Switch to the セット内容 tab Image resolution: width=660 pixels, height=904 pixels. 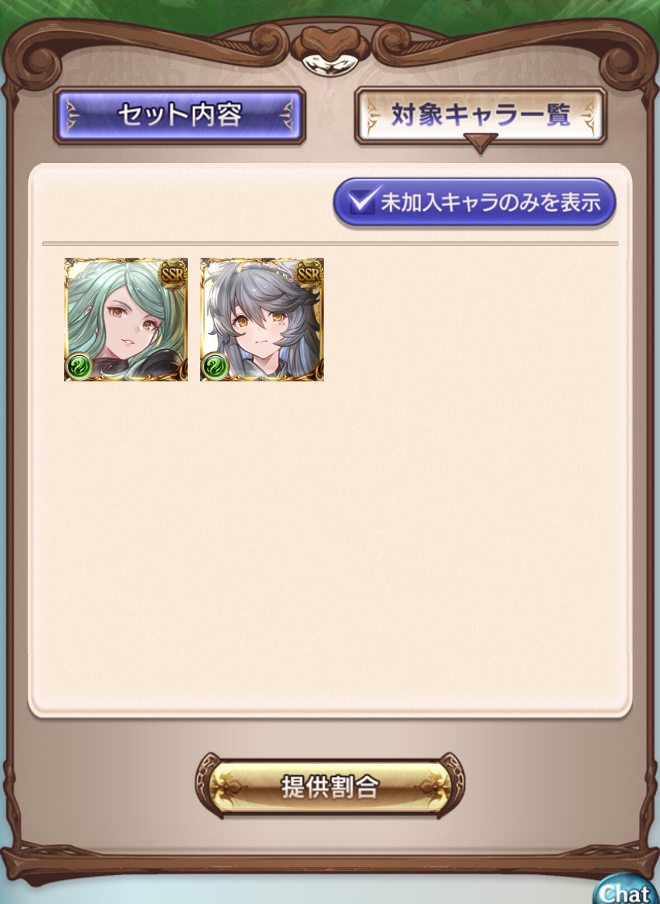179,115
